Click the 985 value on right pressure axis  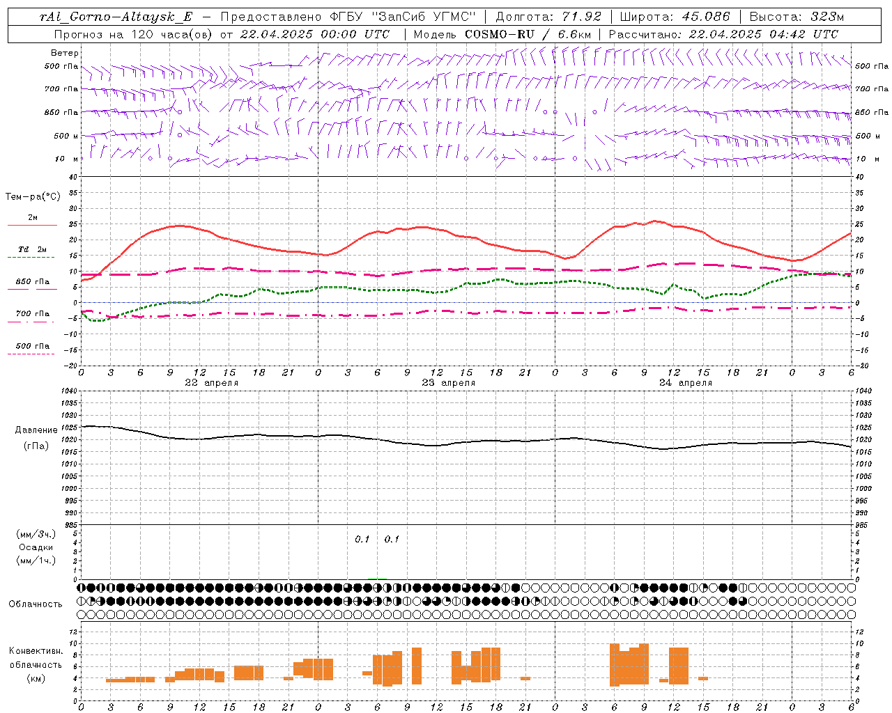pos(863,525)
